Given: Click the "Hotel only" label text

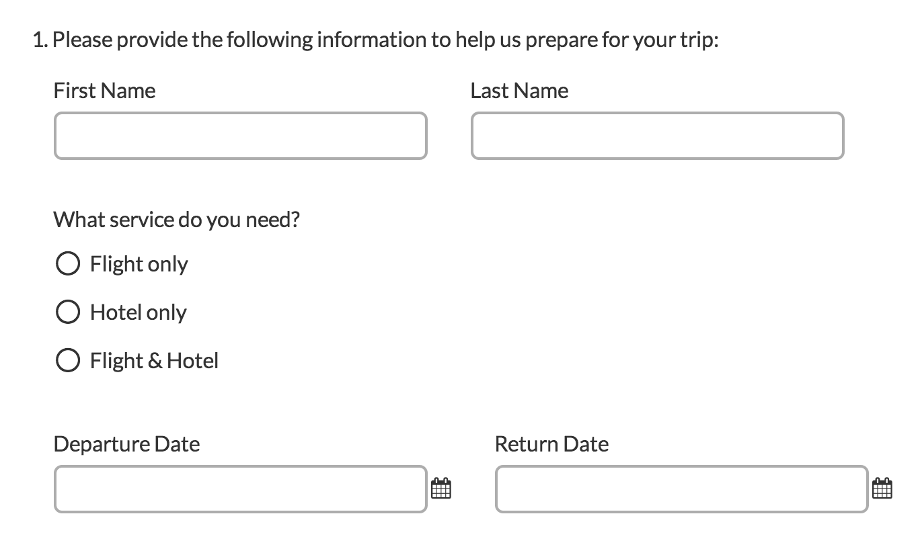Looking at the screenshot, I should click(x=139, y=312).
